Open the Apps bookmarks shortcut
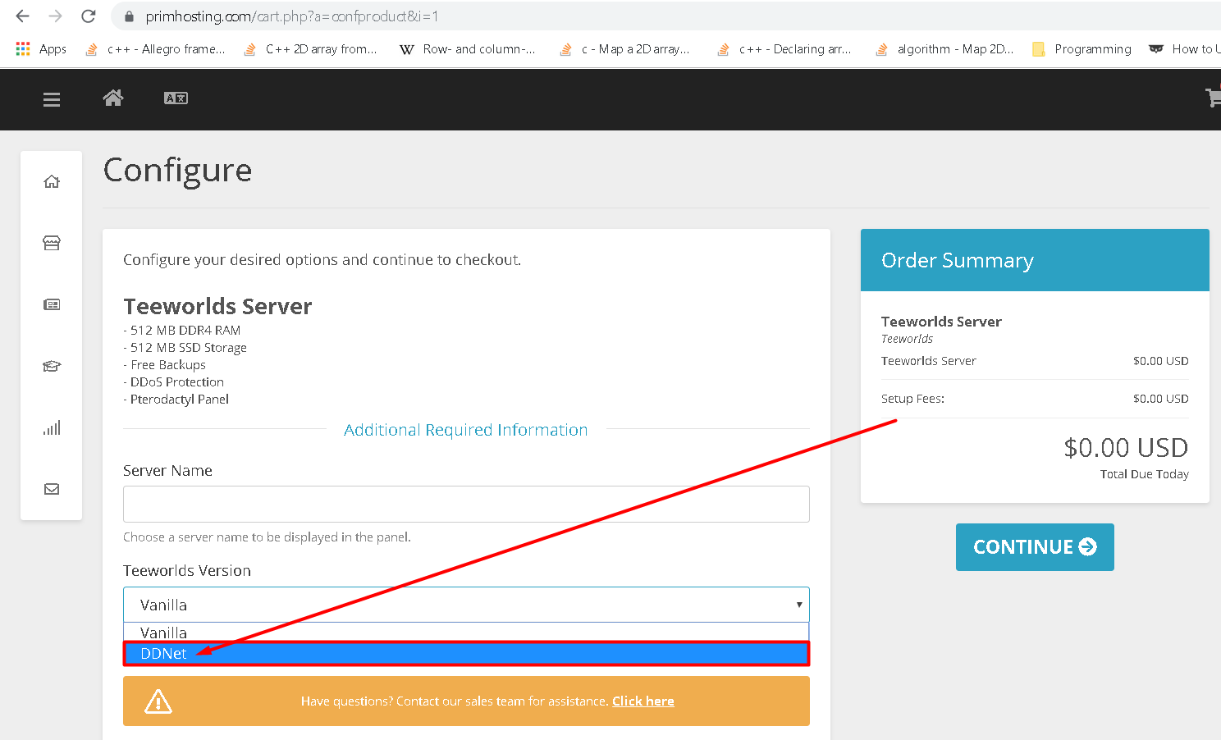The width and height of the screenshot is (1221, 740). pos(41,49)
